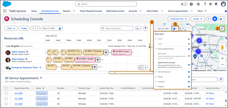The height and width of the screenshot is (108, 228).
Task: Pop out the map in new window
Action: (x=222, y=28)
